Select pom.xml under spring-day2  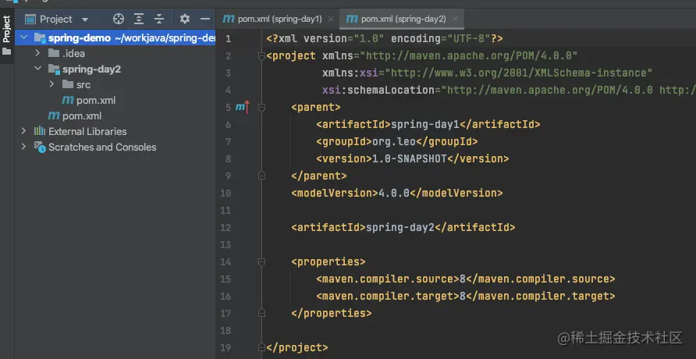(x=115, y=101)
